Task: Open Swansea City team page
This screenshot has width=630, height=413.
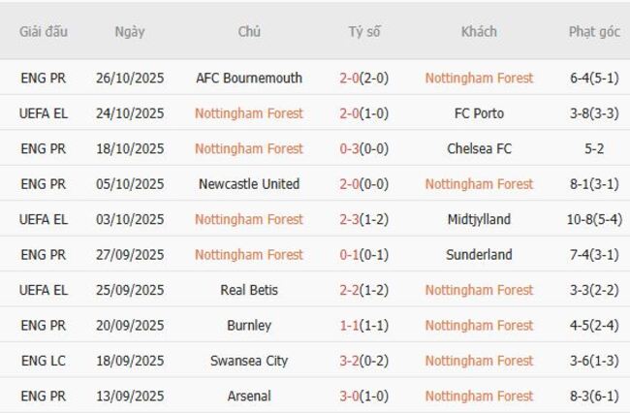Action: (x=249, y=361)
